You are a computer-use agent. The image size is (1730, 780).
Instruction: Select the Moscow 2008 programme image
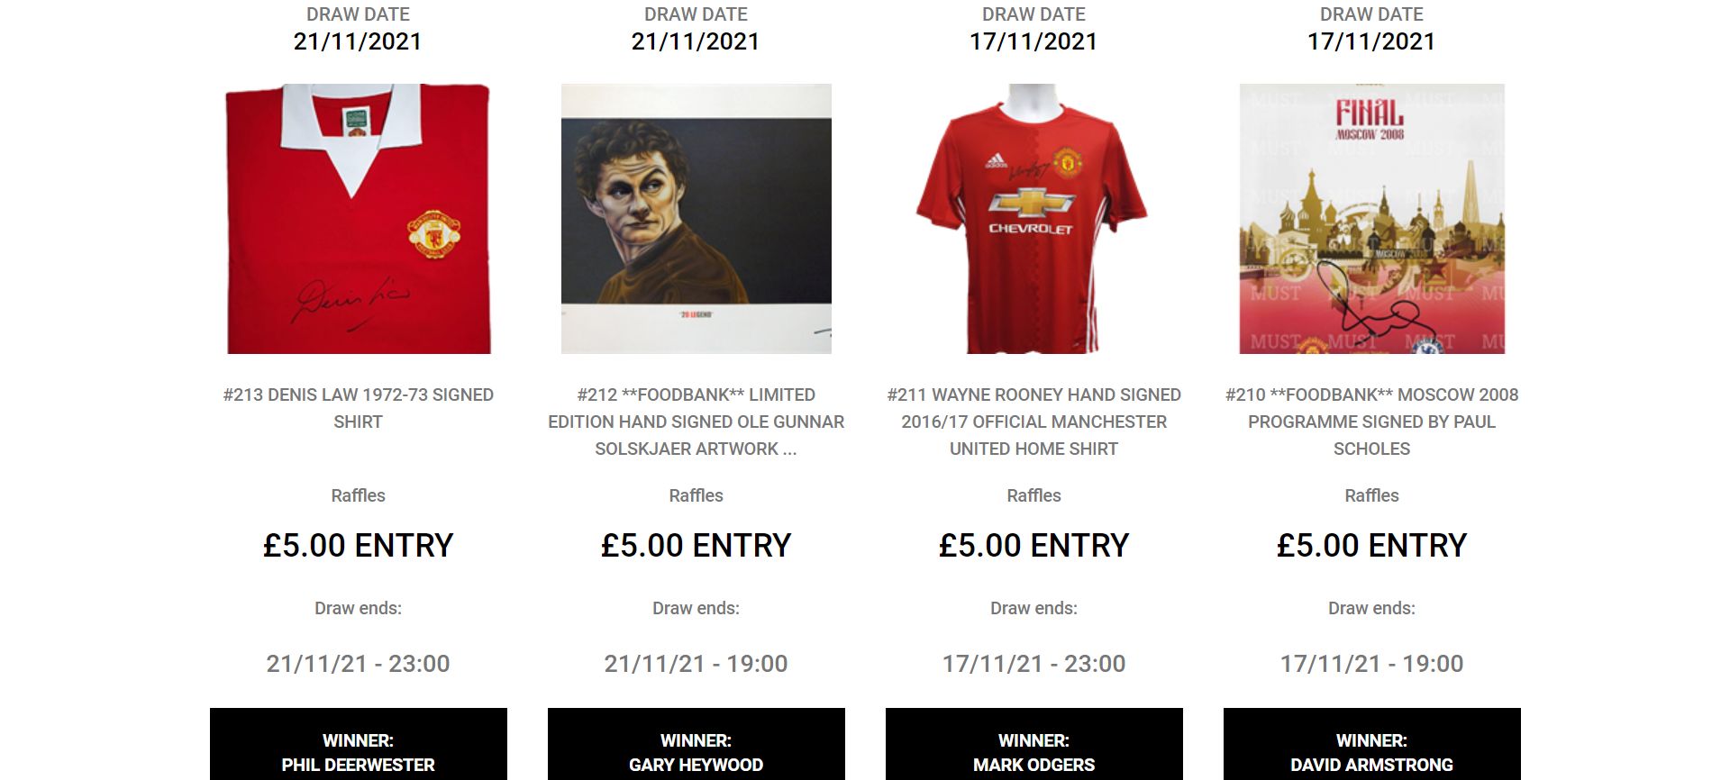(x=1371, y=219)
